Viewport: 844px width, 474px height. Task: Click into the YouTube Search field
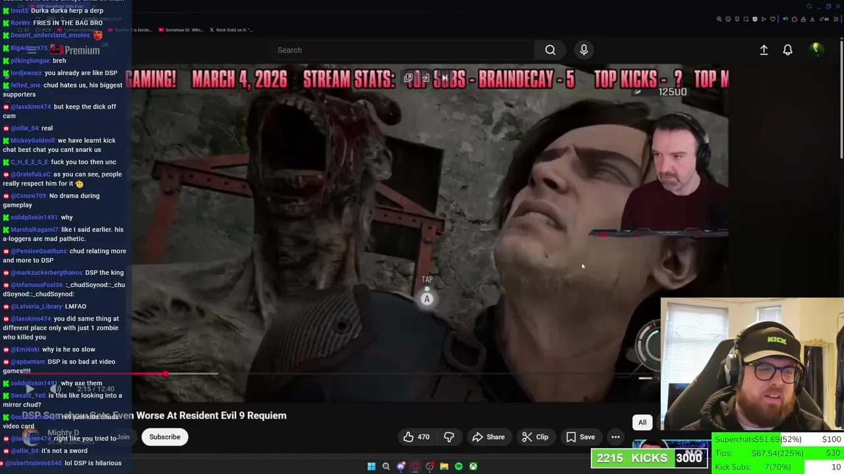coord(402,50)
